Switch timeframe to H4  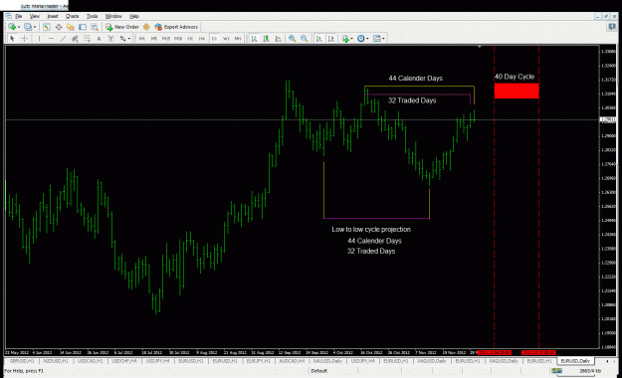coord(202,39)
